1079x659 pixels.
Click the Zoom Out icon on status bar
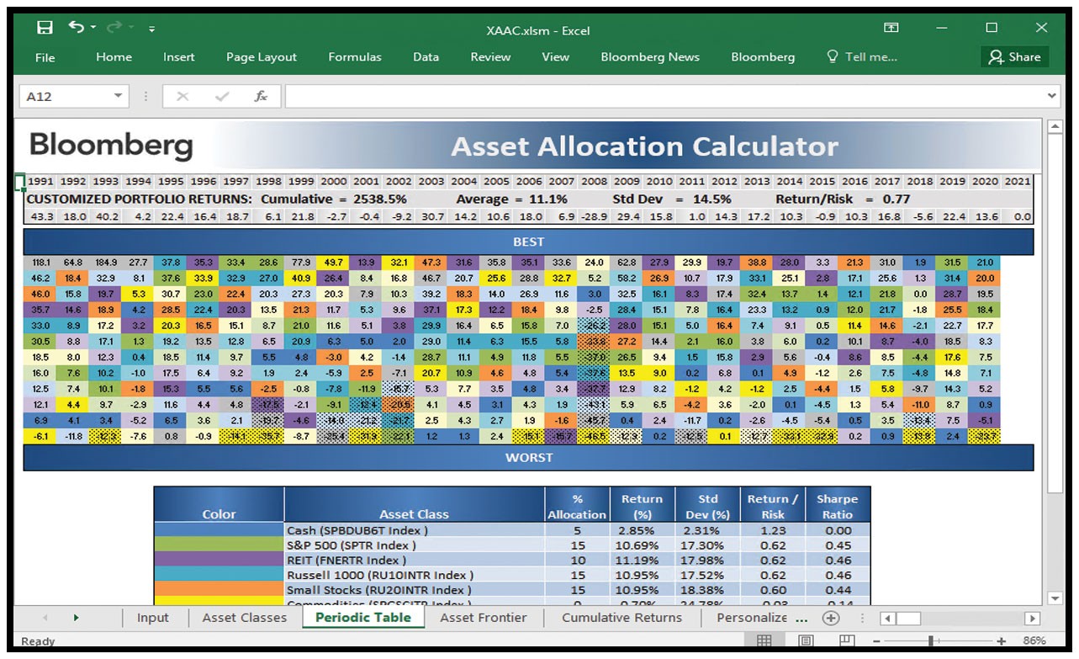point(876,640)
